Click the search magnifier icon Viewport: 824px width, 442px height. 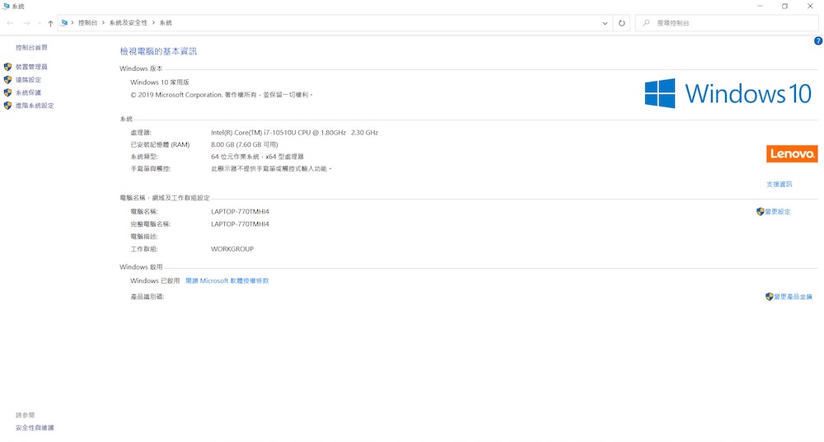(646, 23)
